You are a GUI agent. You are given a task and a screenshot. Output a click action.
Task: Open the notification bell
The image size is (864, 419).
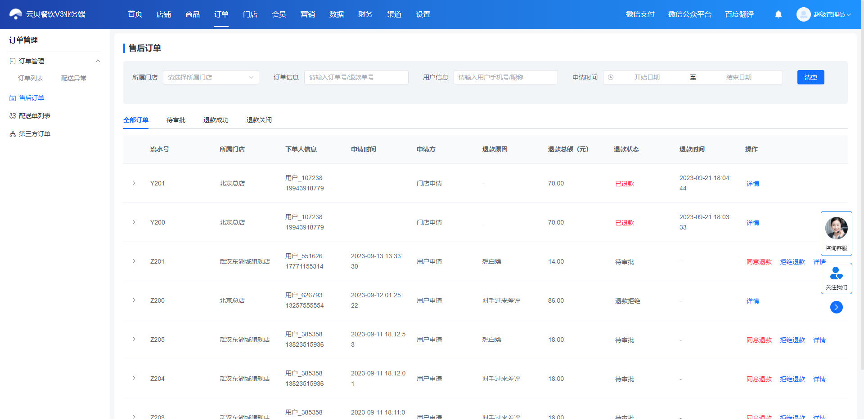(x=778, y=14)
